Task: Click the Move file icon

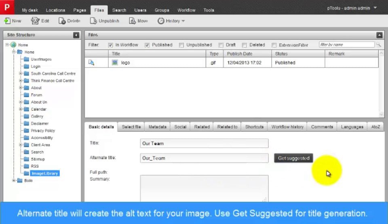Action: 133,21
